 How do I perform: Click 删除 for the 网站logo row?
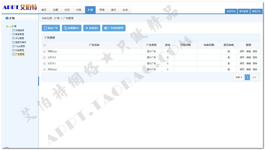255,69
